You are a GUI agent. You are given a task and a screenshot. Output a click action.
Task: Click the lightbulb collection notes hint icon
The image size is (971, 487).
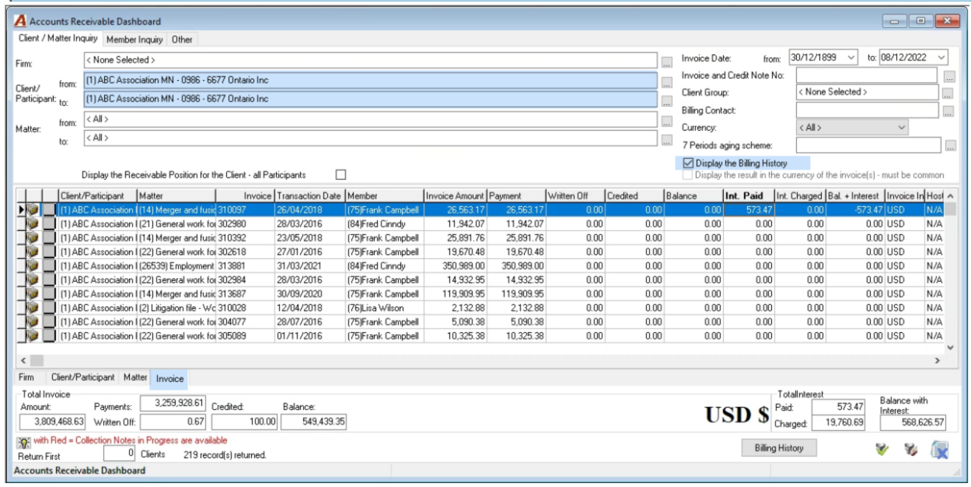pyautogui.click(x=24, y=442)
